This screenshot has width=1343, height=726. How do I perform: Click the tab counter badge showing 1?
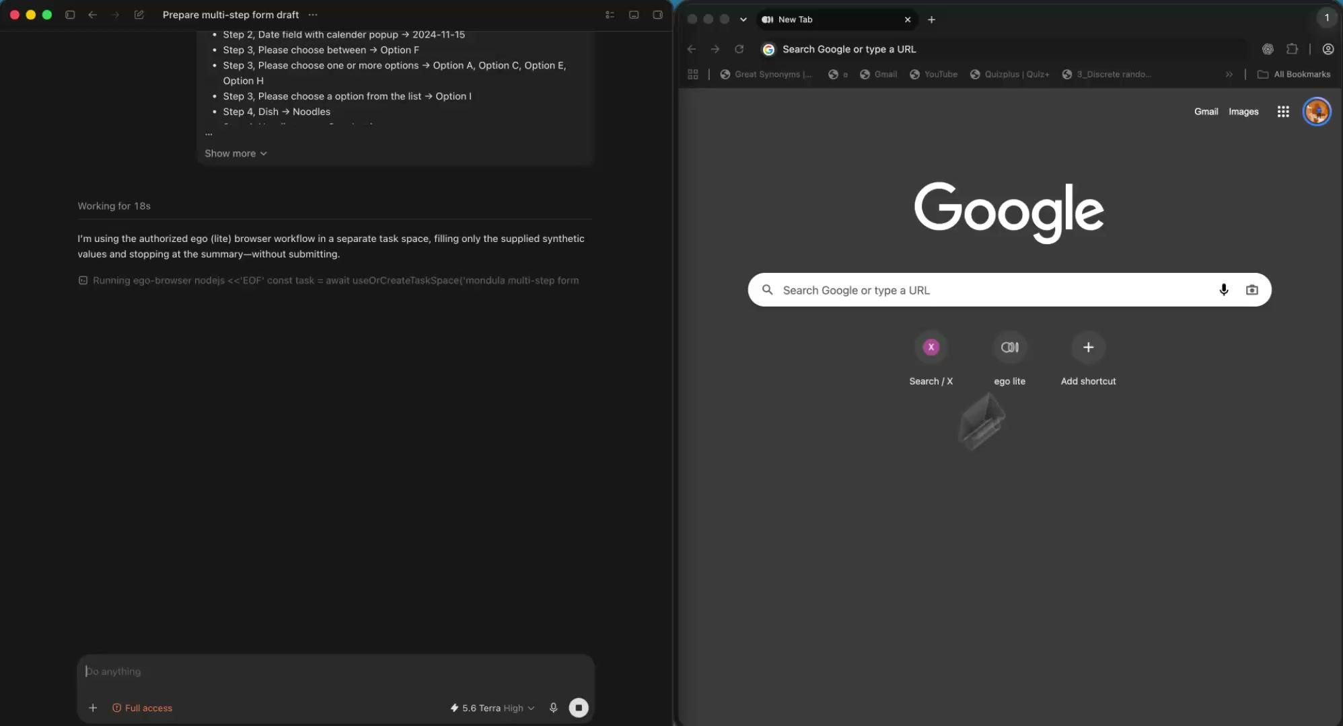coord(1327,18)
